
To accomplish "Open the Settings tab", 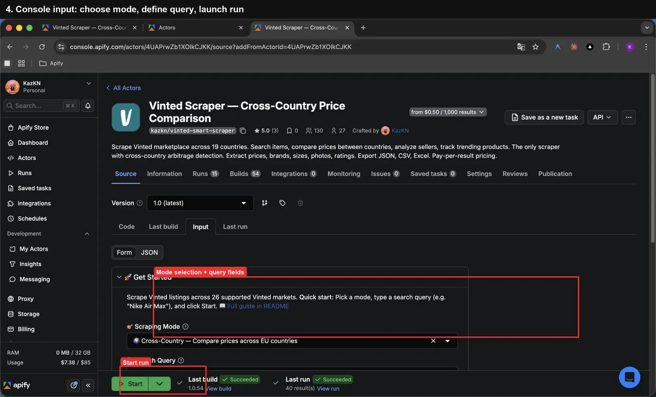I will point(479,174).
